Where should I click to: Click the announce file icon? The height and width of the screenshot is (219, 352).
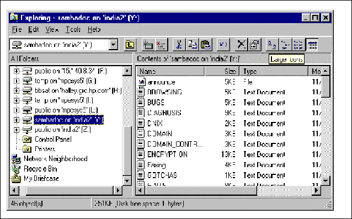click(x=141, y=82)
